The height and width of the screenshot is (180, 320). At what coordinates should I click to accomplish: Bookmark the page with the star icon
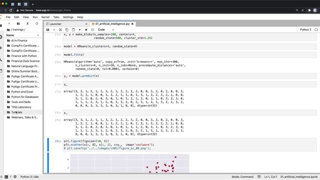[x=302, y=10]
